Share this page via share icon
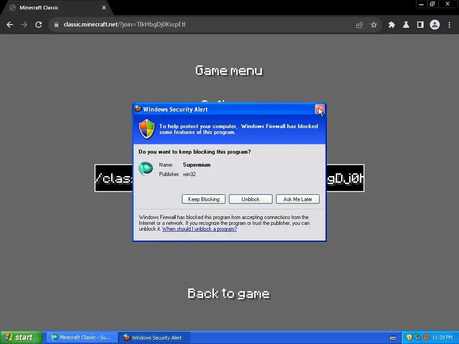The width and height of the screenshot is (459, 344). (359, 25)
